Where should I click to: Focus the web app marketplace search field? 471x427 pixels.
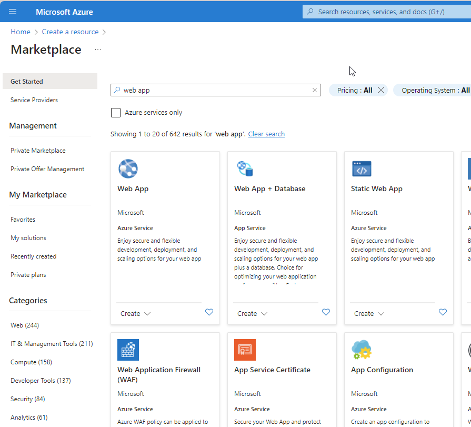coord(216,90)
